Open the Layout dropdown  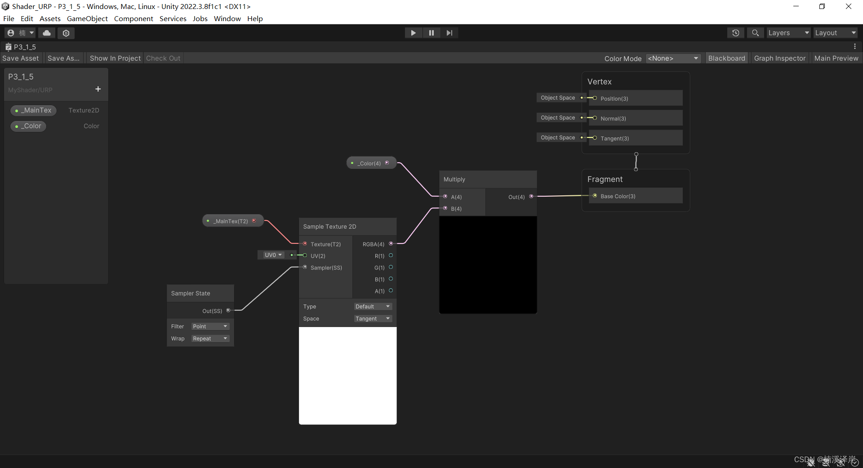835,32
